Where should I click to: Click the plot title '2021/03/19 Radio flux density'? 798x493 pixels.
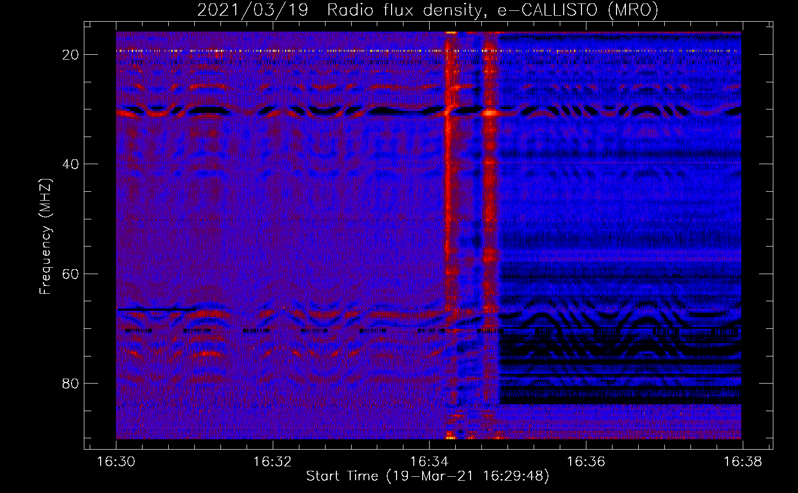click(x=428, y=10)
